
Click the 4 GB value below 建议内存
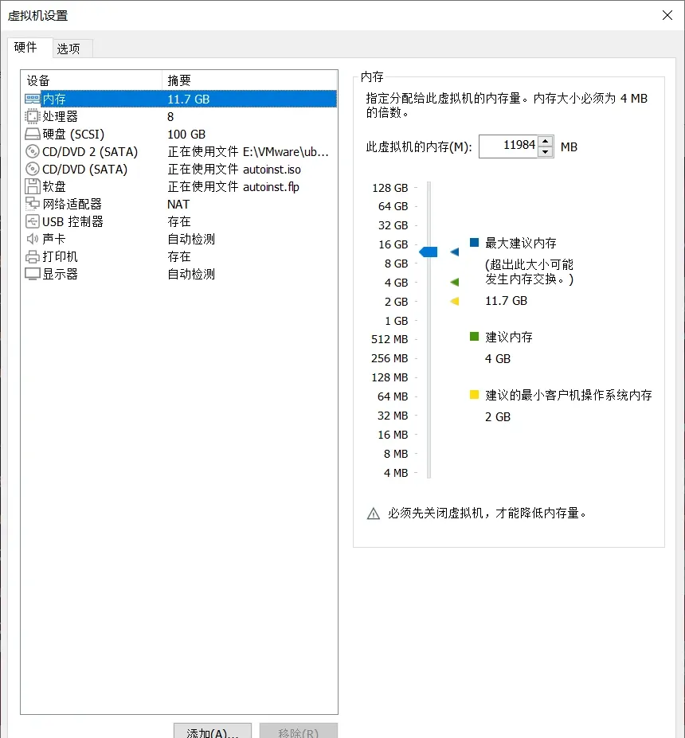point(498,358)
